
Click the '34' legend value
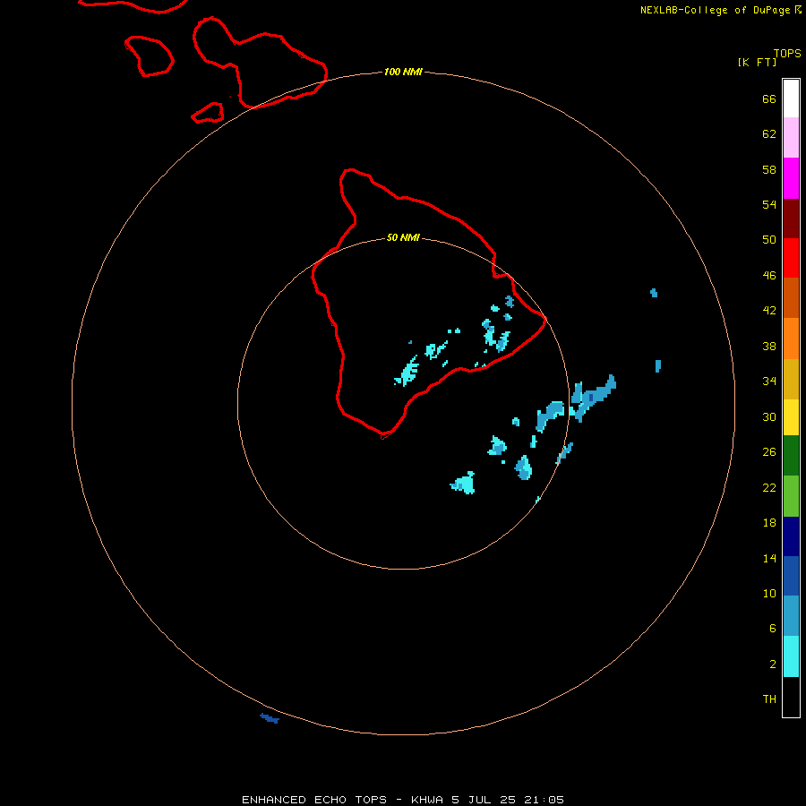[769, 382]
